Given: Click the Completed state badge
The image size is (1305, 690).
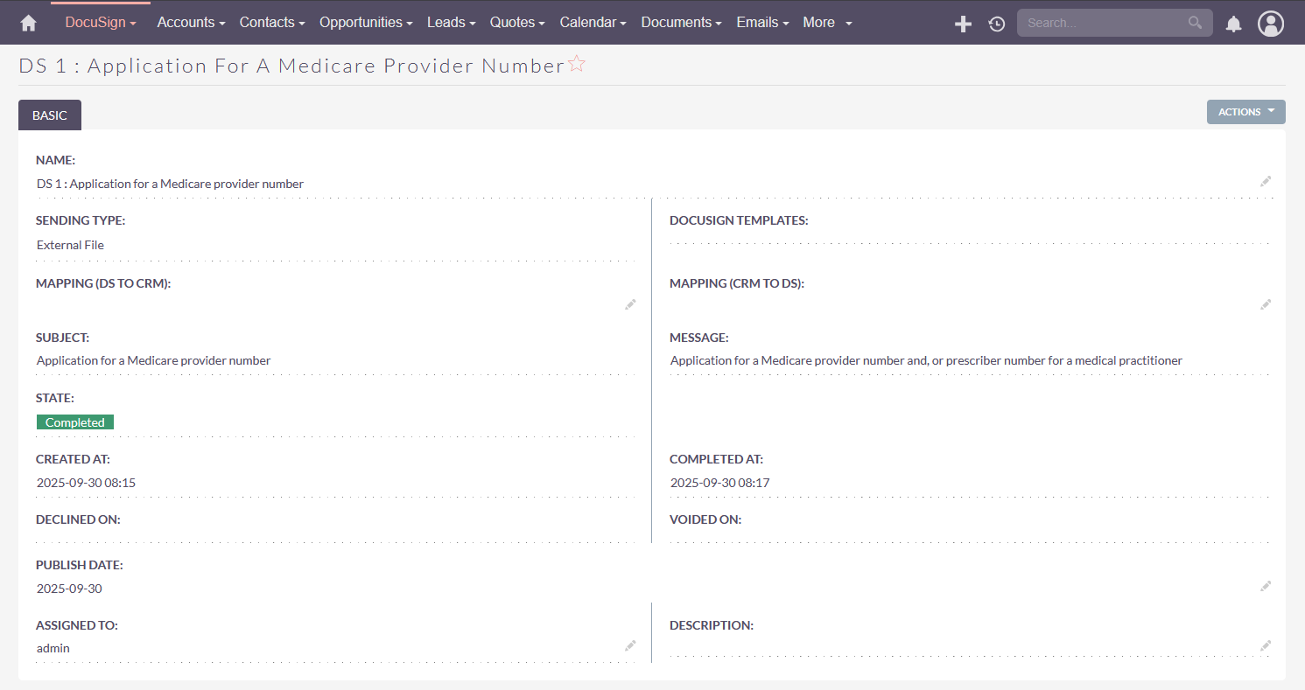Looking at the screenshot, I should coord(74,422).
